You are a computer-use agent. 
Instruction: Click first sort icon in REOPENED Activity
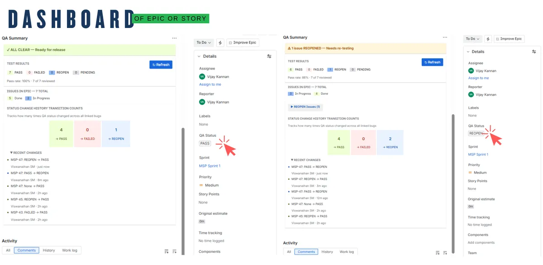(437, 252)
